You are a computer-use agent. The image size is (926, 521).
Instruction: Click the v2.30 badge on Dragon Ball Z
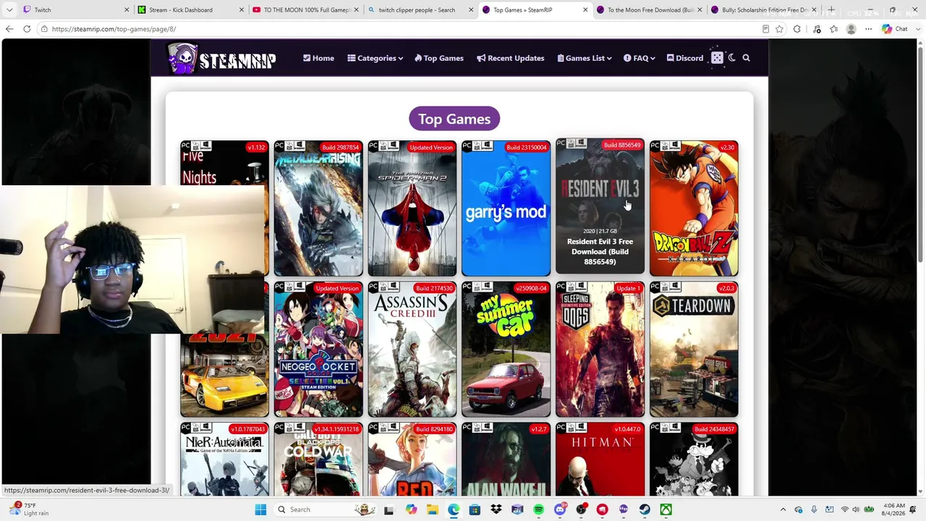(x=727, y=148)
